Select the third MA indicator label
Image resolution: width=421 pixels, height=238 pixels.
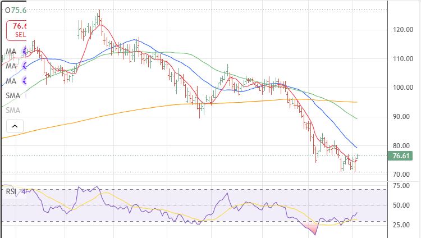pyautogui.click(x=11, y=81)
